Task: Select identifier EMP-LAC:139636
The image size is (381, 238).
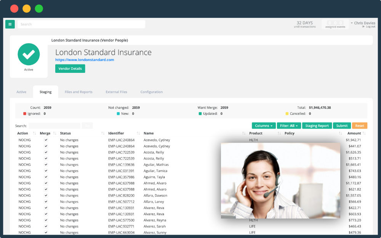Action: (121, 165)
